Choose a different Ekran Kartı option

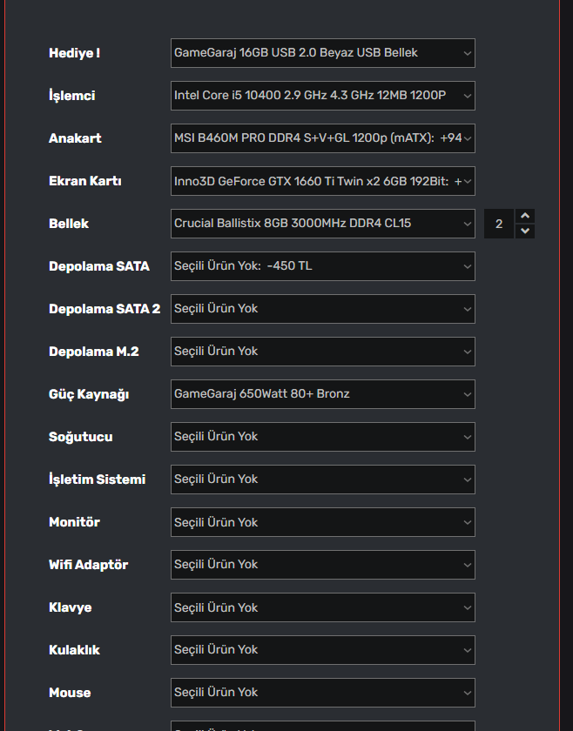(322, 181)
